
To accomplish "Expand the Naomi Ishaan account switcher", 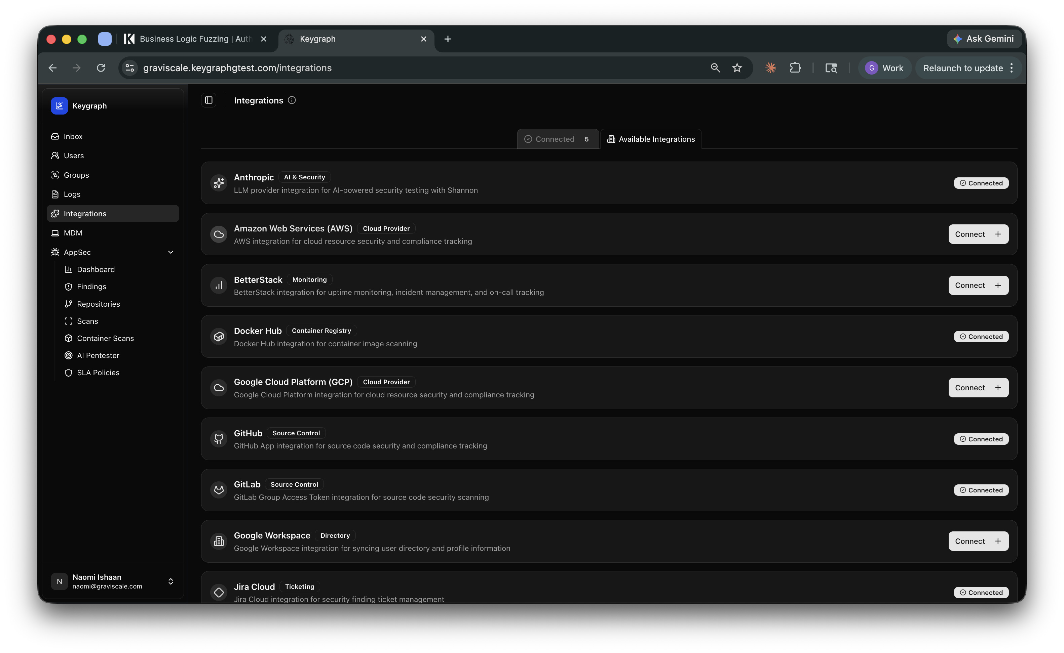I will click(171, 581).
